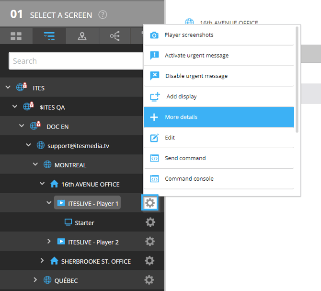The height and width of the screenshot is (291, 321).
Task: Select $ITES QA tree entry
Action: point(52,107)
